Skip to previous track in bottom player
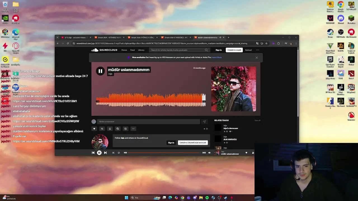 point(93,153)
